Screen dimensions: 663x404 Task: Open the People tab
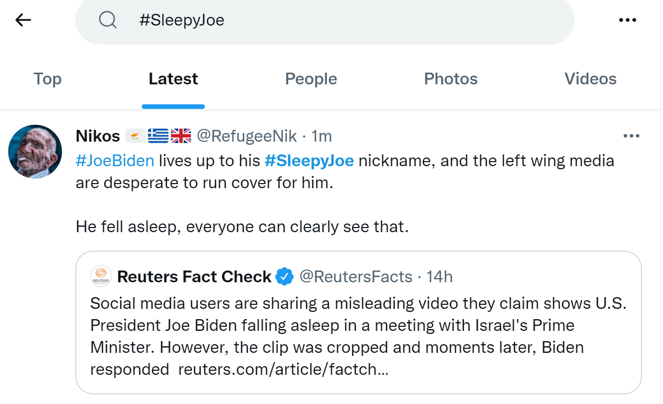[x=311, y=79]
